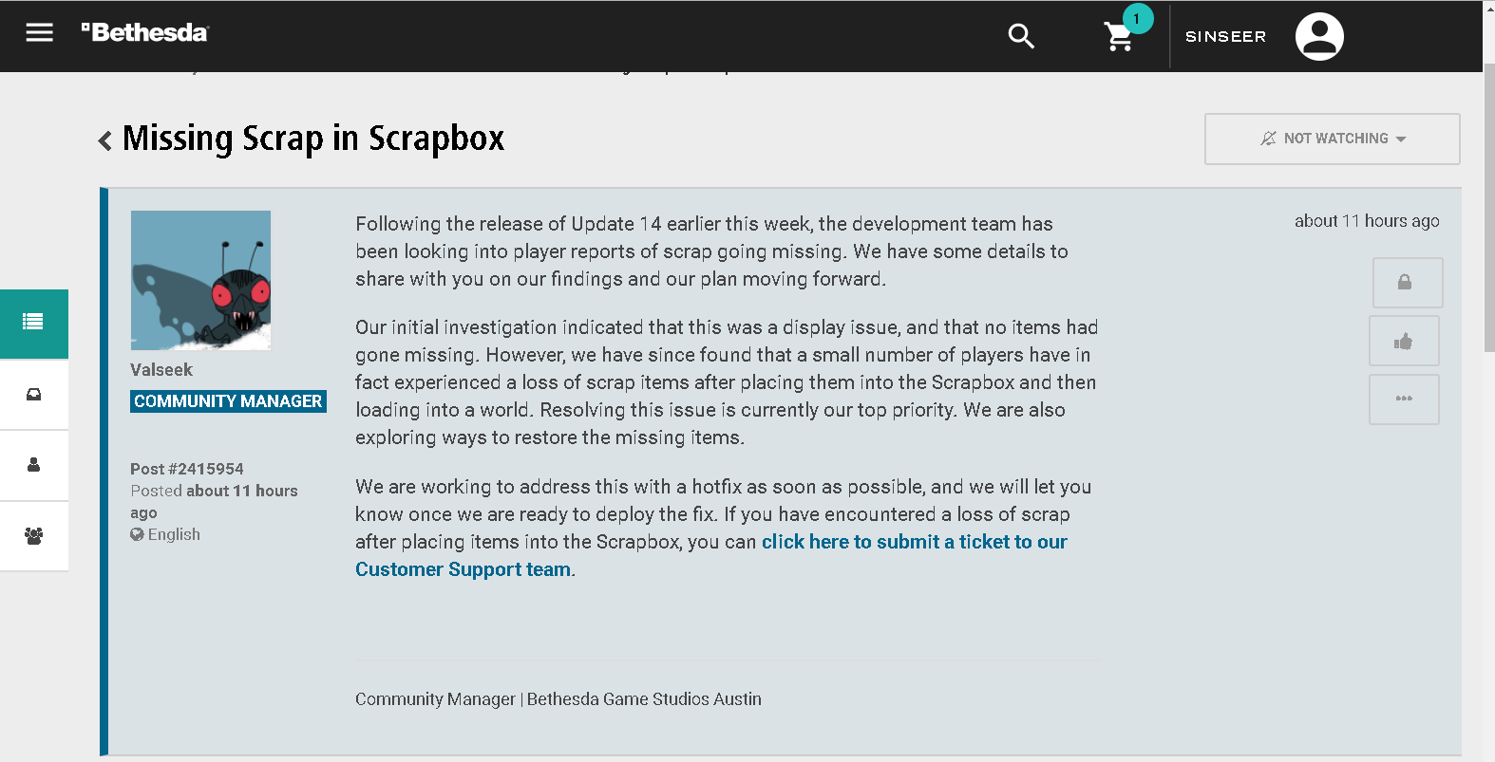View Valseek's avatar image
Viewport: 1495px width, 762px height.
coord(200,280)
